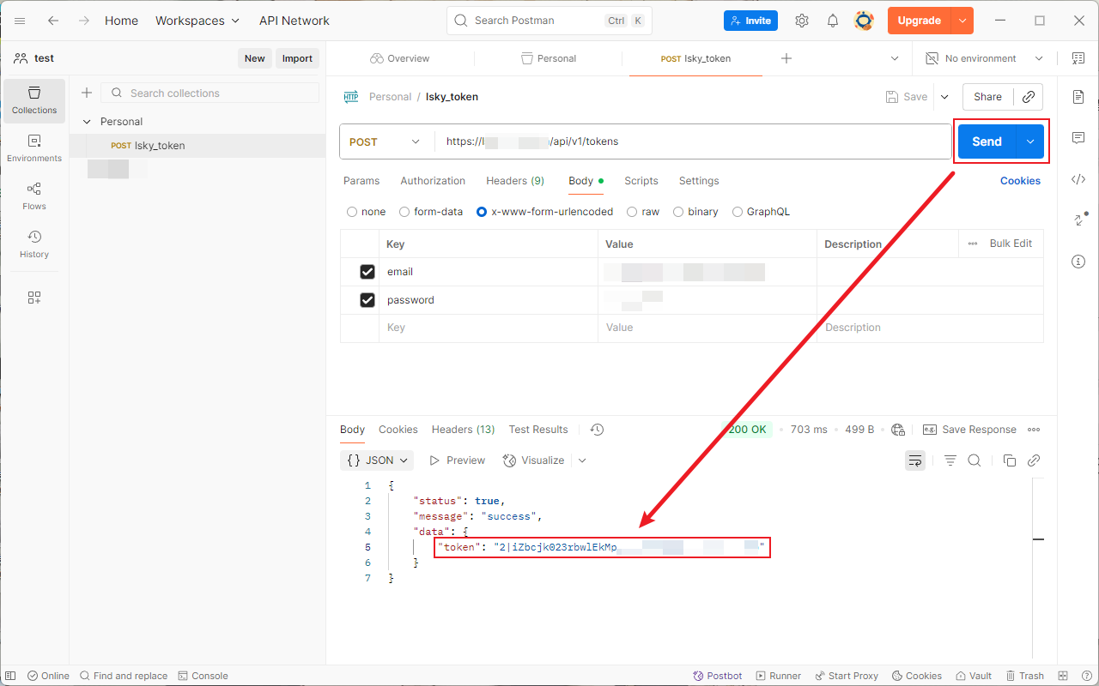1099x686 pixels.
Task: Select the none body type
Action: click(352, 212)
